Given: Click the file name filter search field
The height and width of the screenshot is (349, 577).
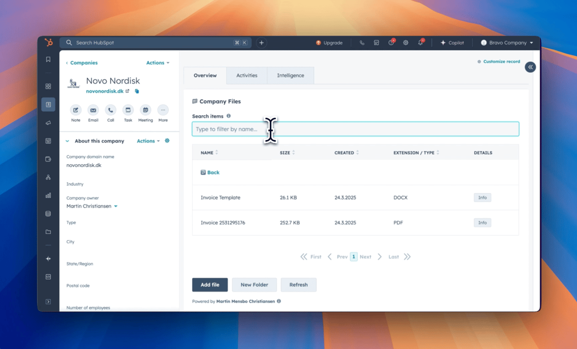Looking at the screenshot, I should click(355, 129).
